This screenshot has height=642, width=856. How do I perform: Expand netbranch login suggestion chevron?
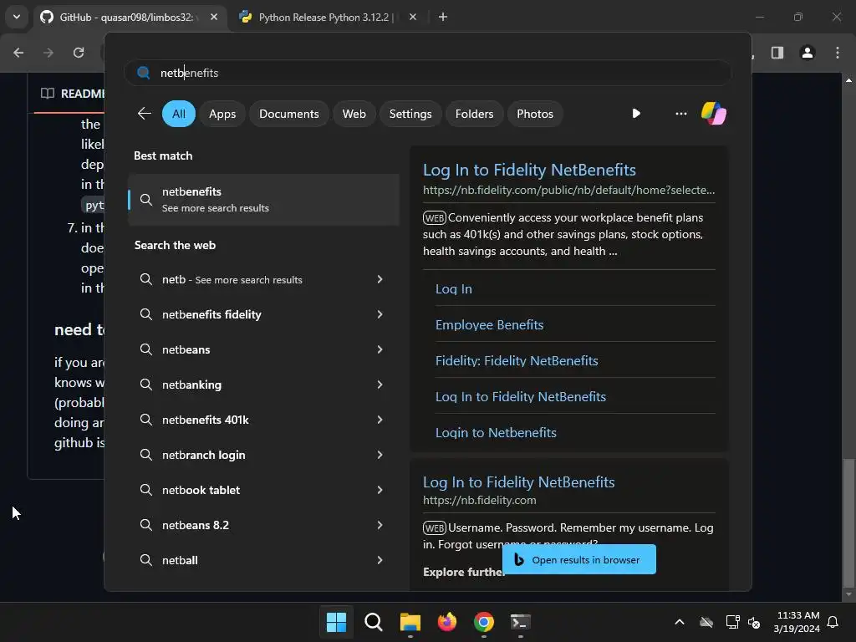[380, 455]
